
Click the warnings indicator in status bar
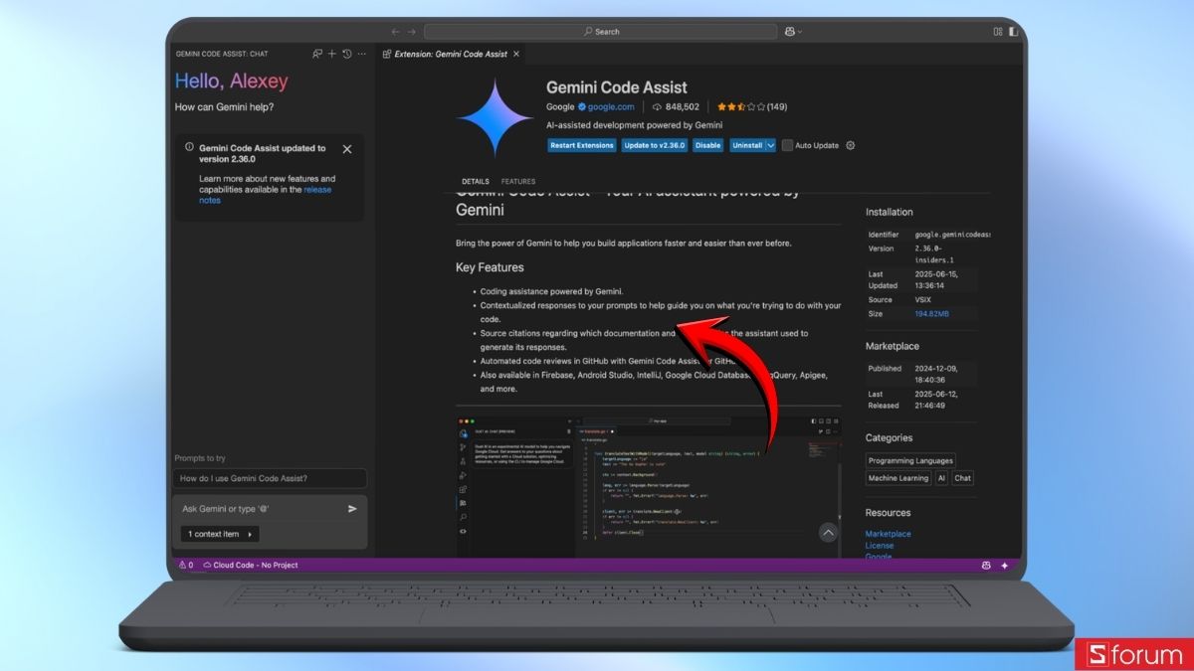pyautogui.click(x=186, y=565)
